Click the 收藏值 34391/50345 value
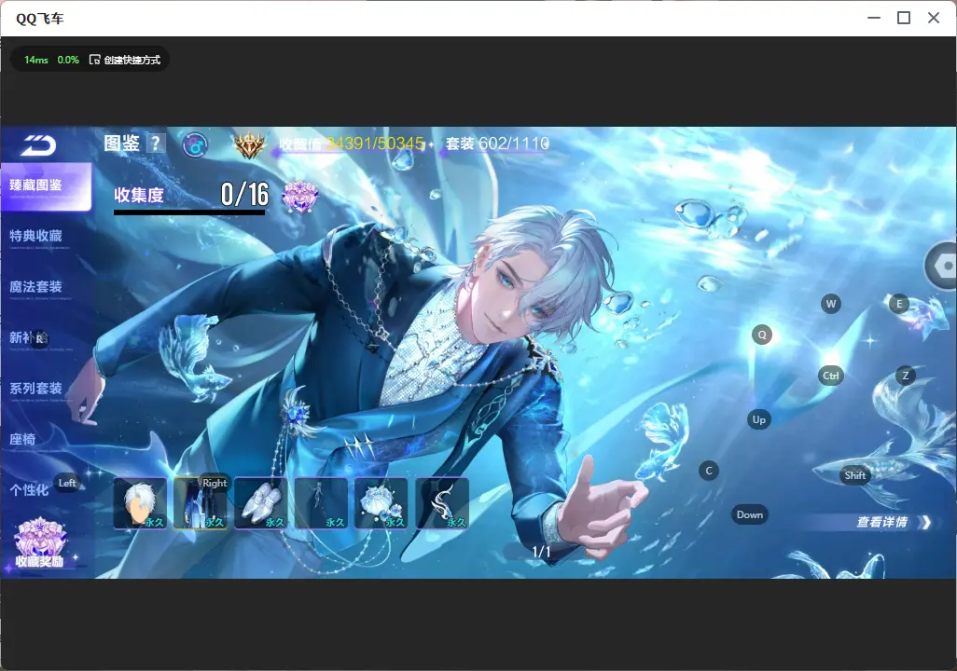 coord(352,144)
